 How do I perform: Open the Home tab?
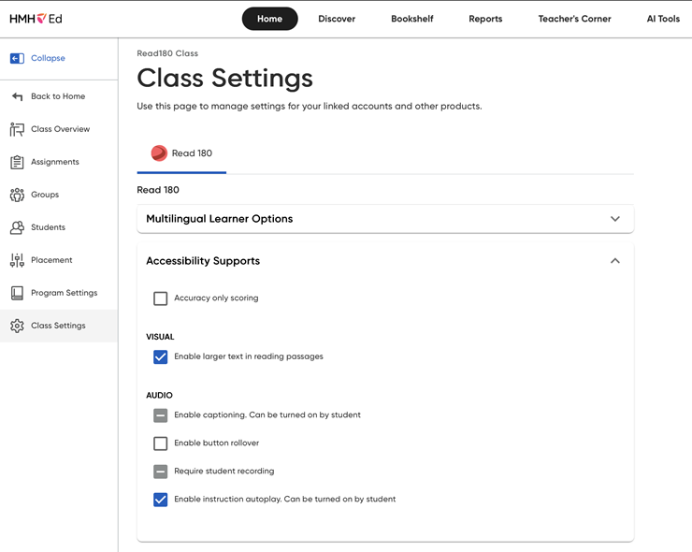269,19
